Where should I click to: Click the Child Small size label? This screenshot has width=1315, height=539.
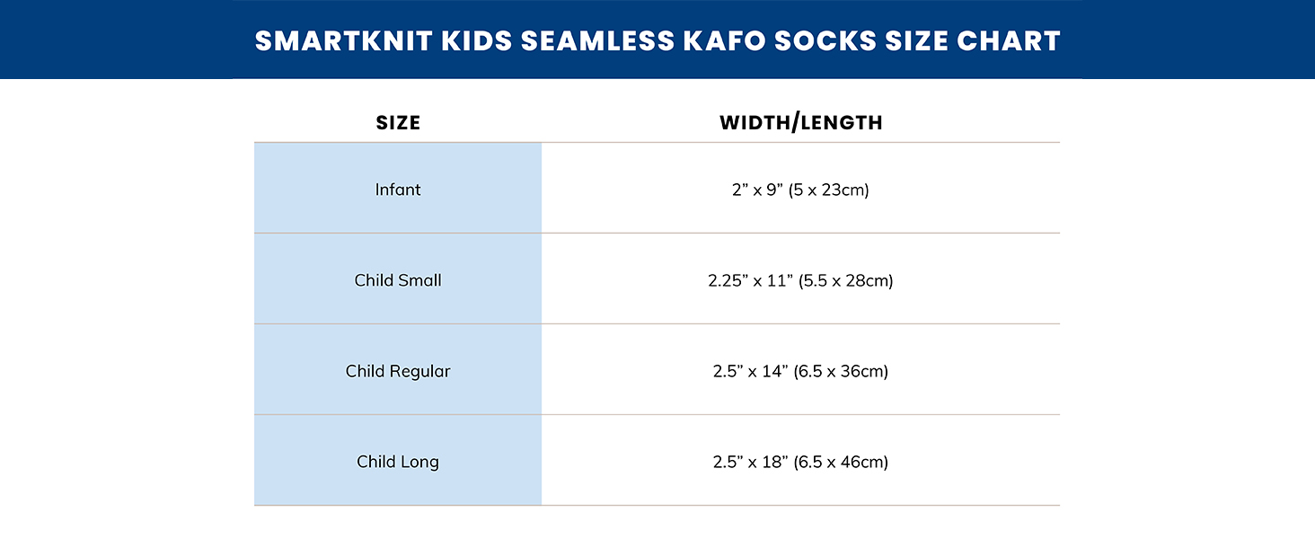tap(398, 280)
